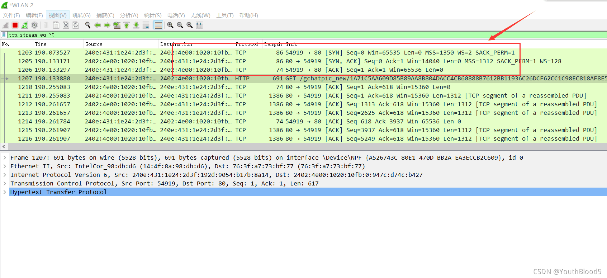Select packet 1214 row
607x278 pixels.
coord(303,121)
